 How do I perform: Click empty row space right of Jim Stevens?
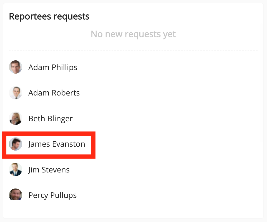coord(167,170)
